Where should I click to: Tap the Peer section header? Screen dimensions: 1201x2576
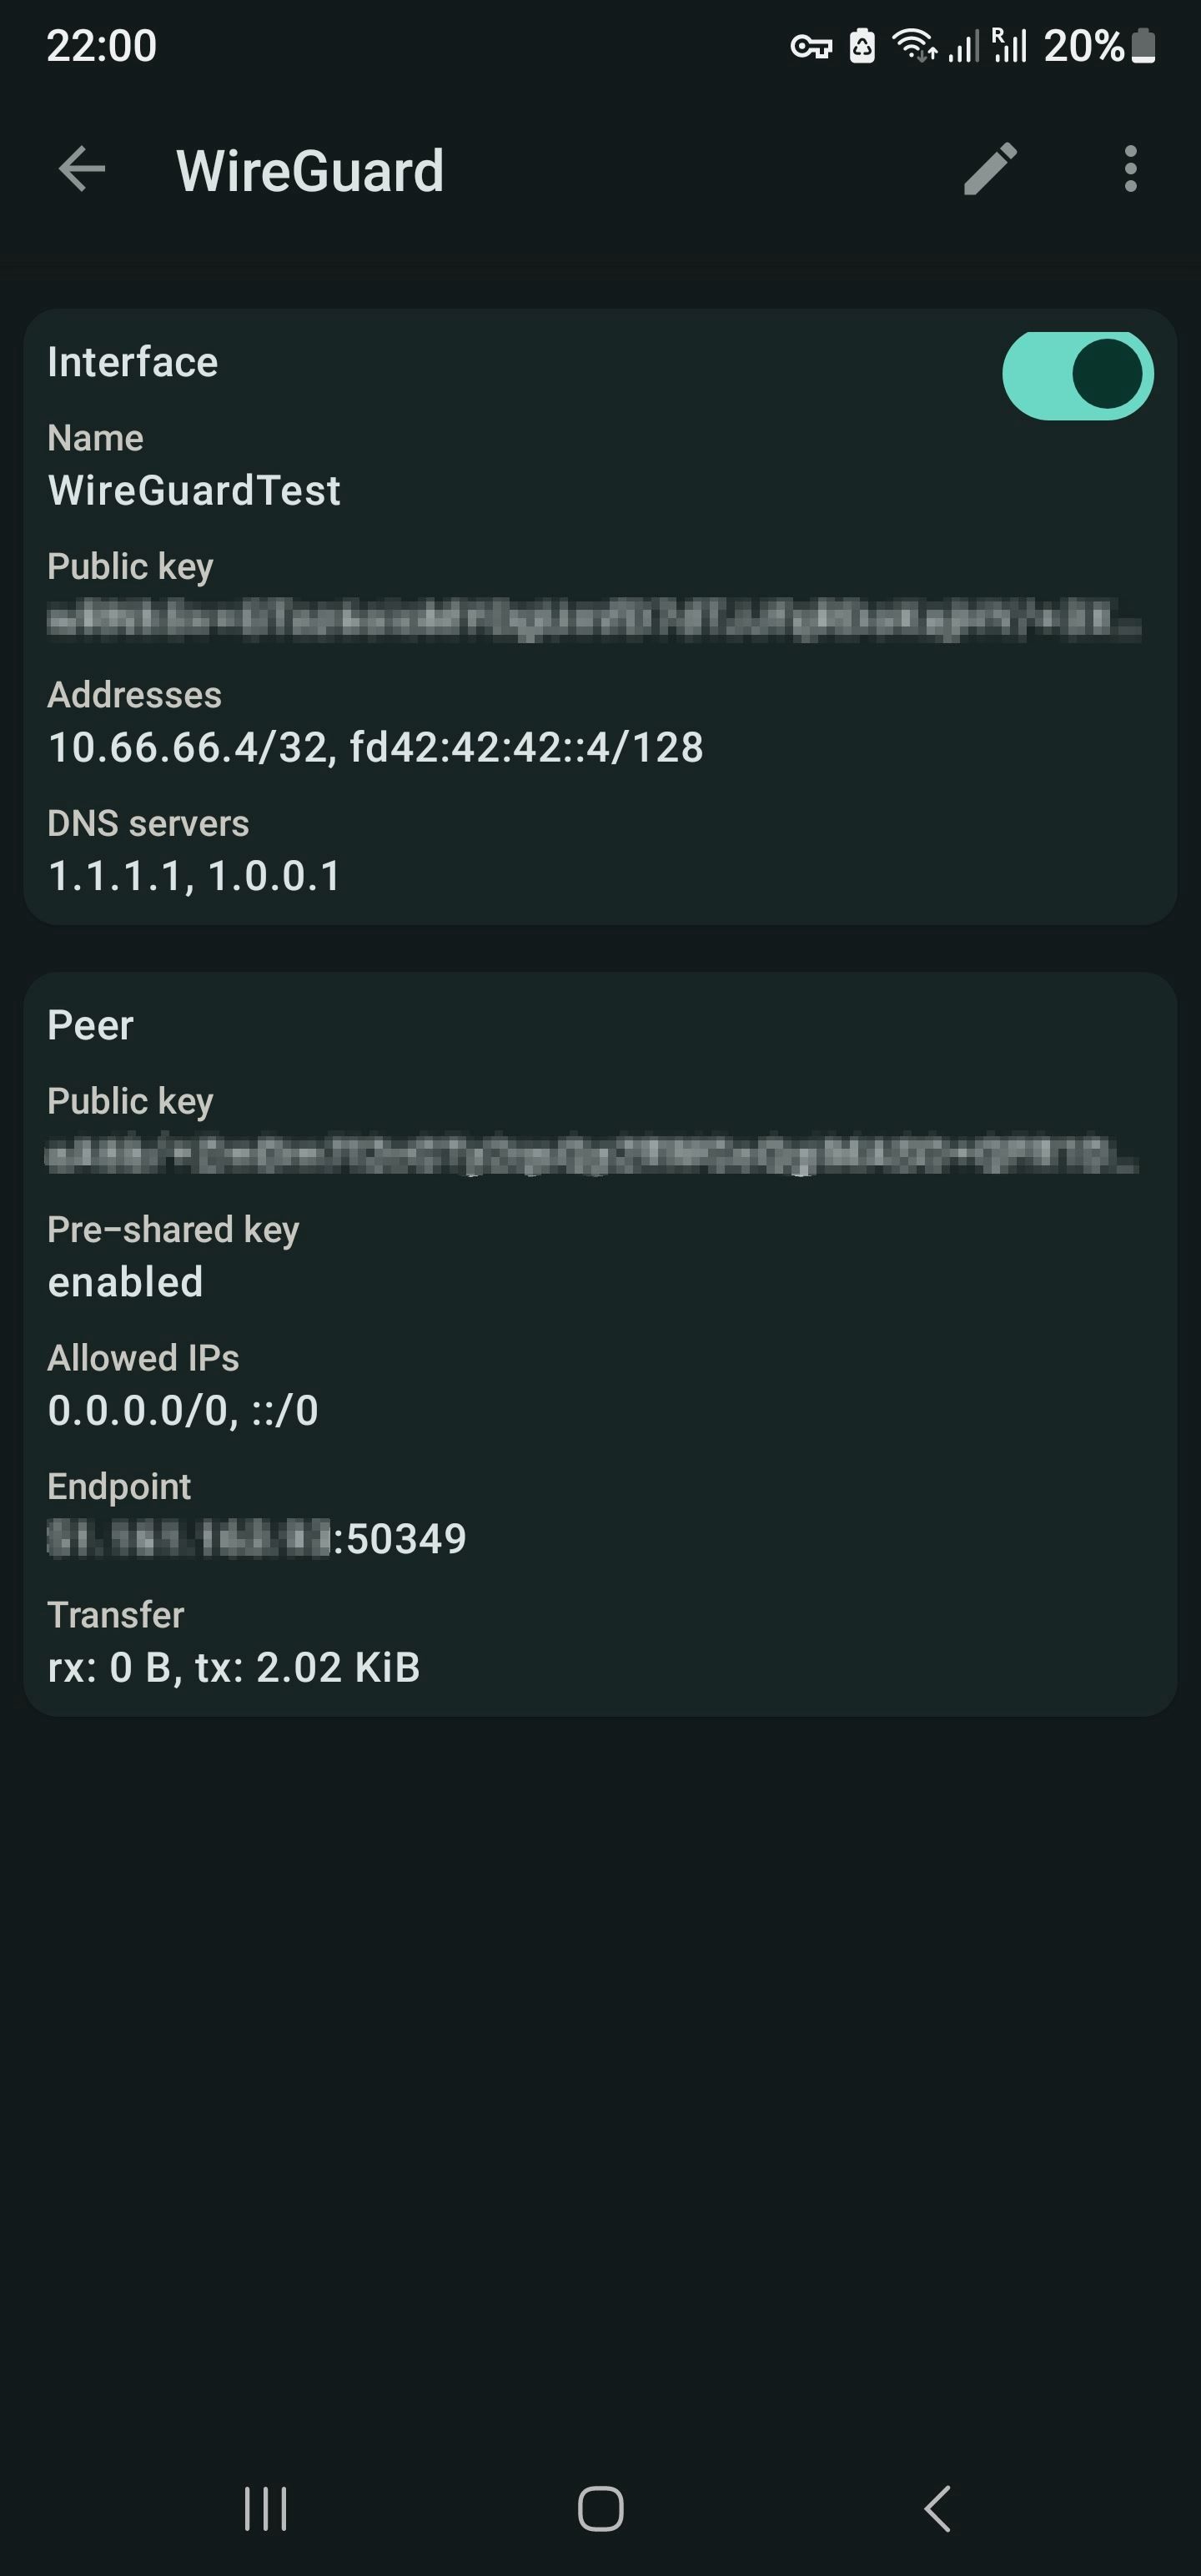click(91, 1024)
